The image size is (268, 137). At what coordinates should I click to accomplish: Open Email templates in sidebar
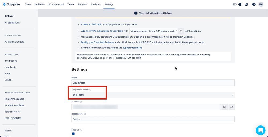tap(13, 118)
